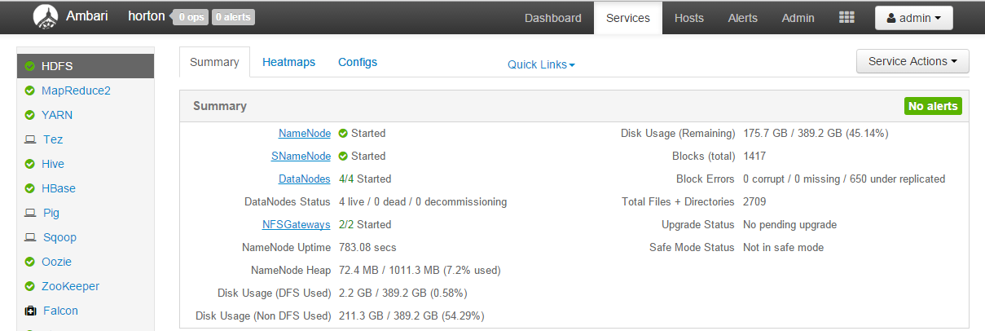Click the Tez client laptop icon
Viewport: 985px width, 331px height.
click(x=30, y=140)
